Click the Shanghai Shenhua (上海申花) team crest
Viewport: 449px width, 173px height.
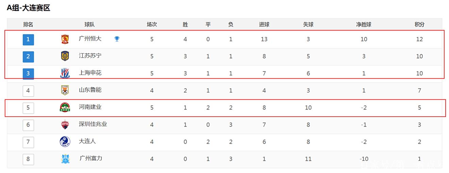click(x=65, y=73)
